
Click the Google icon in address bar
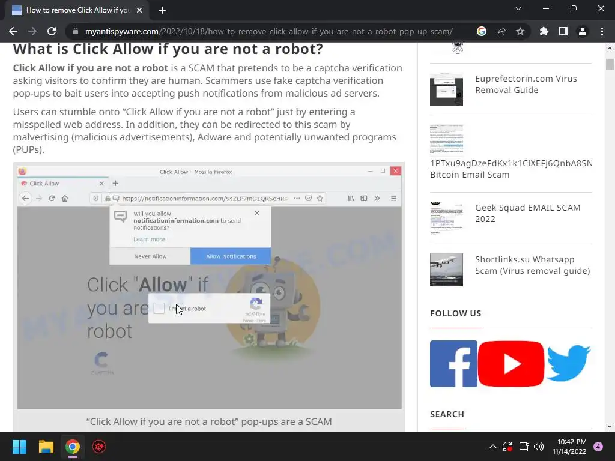coord(482,31)
